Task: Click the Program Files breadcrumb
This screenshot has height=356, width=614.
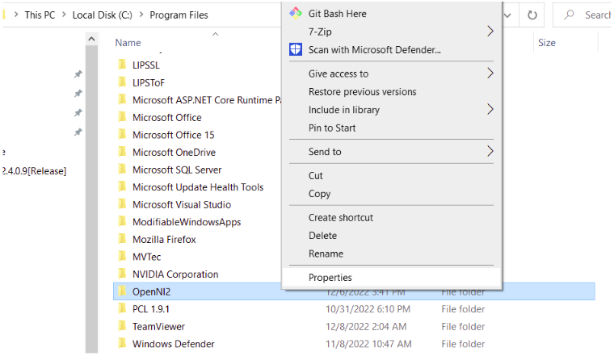Action: pos(179,15)
